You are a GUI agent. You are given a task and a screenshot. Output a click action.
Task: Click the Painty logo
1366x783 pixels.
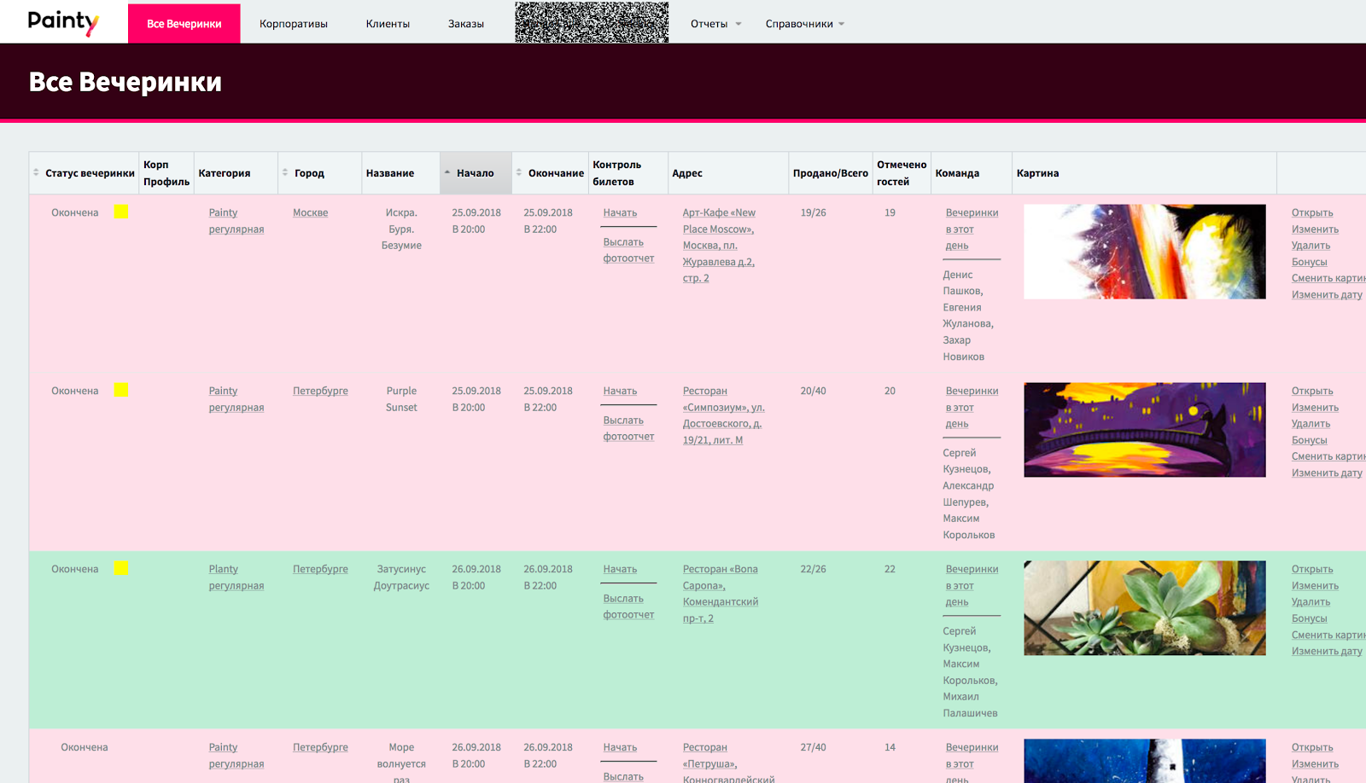point(63,22)
